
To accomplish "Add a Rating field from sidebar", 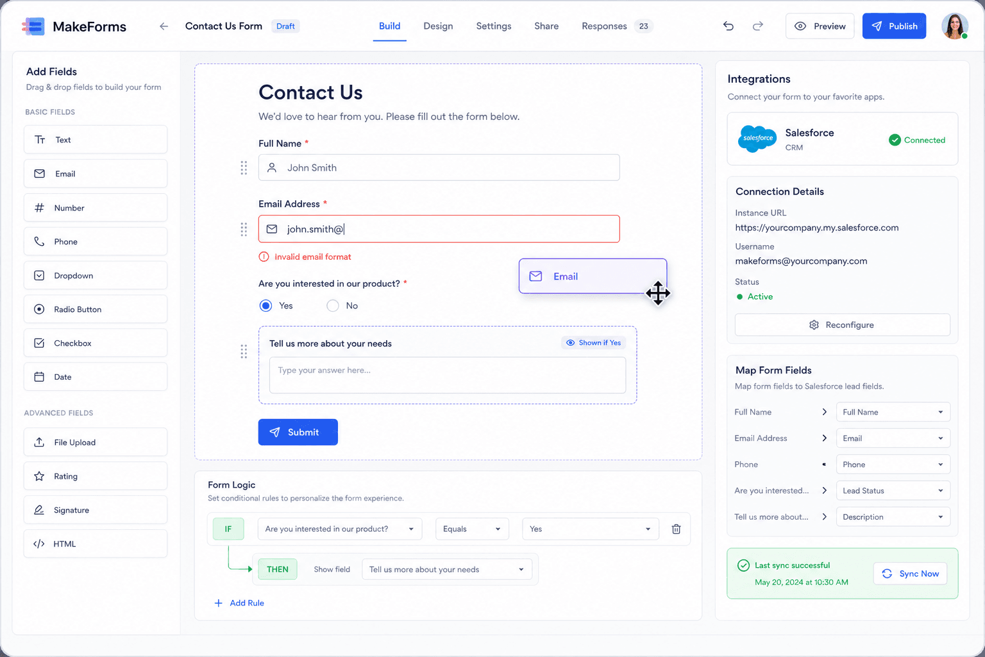I will (96, 477).
